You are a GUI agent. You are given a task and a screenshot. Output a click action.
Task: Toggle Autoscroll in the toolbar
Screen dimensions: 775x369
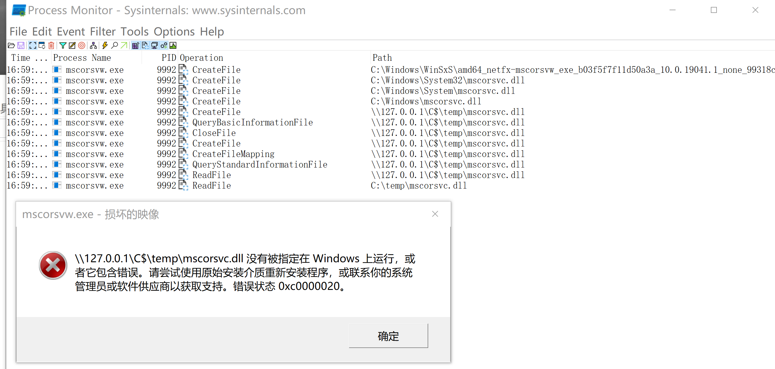click(42, 45)
